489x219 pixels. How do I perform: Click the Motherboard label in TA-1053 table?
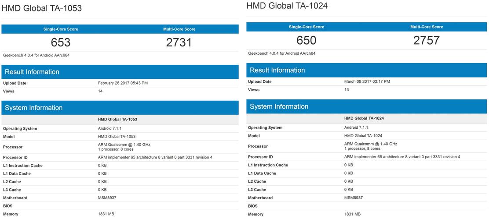(15, 198)
